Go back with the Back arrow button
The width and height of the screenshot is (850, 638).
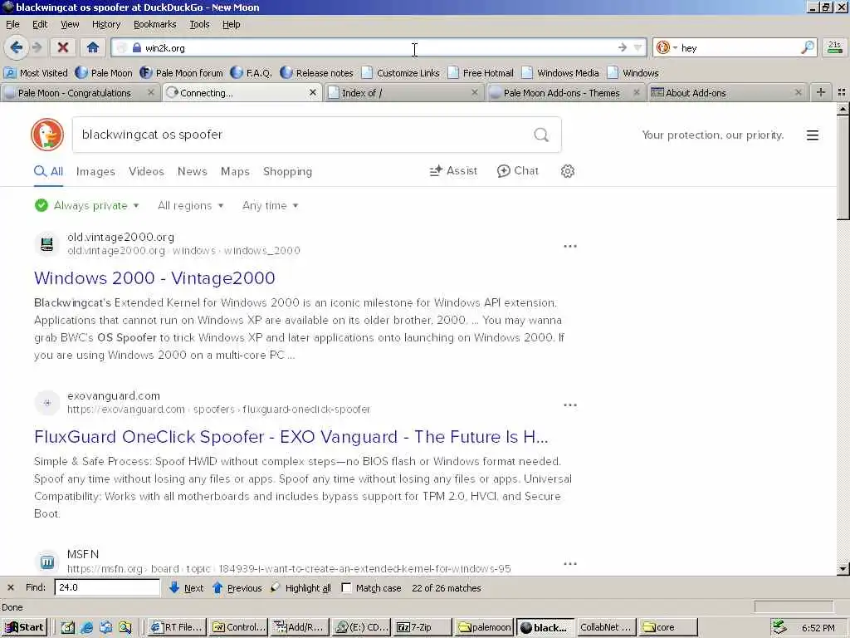(x=17, y=47)
